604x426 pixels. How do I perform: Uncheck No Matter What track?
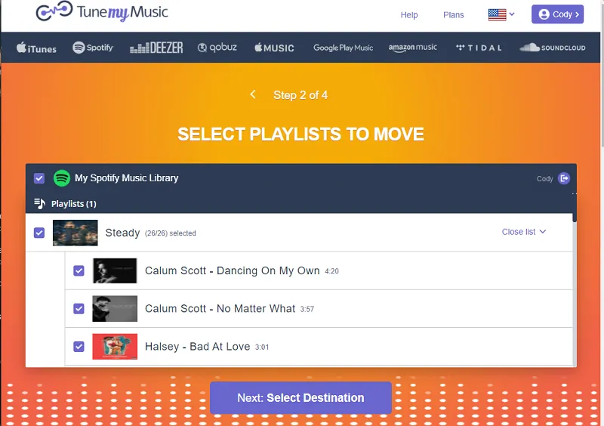tap(79, 308)
